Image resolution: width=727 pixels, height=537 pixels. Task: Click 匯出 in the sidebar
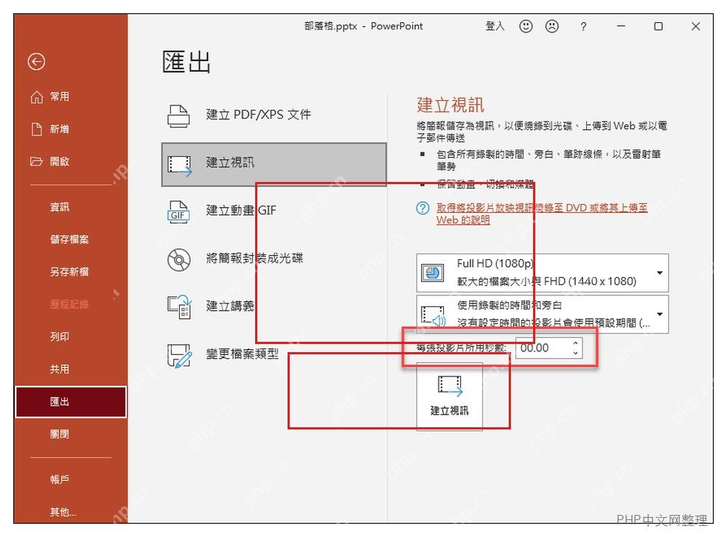click(71, 401)
